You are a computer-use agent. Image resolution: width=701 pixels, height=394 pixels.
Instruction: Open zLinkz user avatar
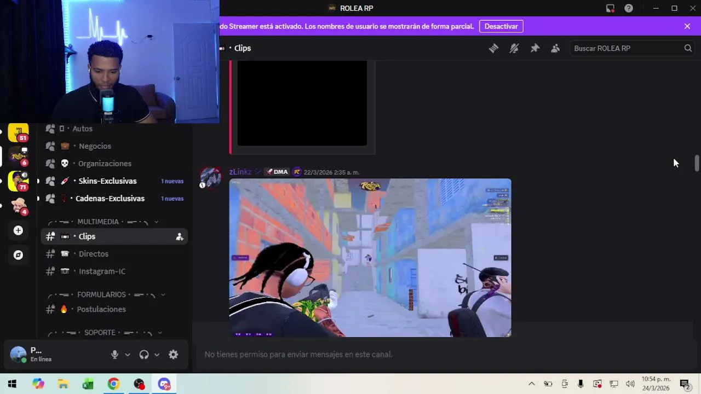(x=210, y=178)
